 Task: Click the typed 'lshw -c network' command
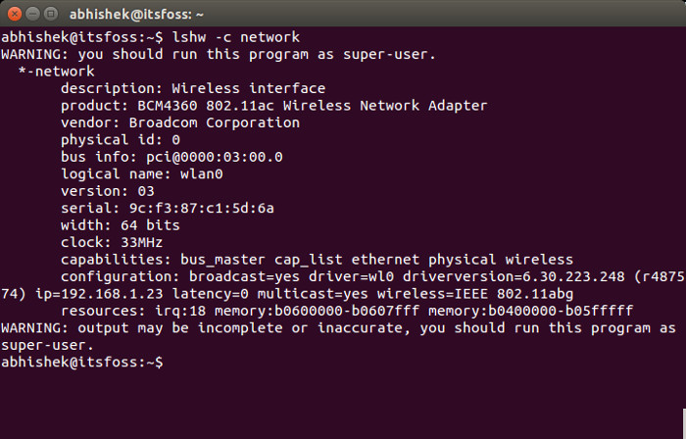tap(235, 36)
